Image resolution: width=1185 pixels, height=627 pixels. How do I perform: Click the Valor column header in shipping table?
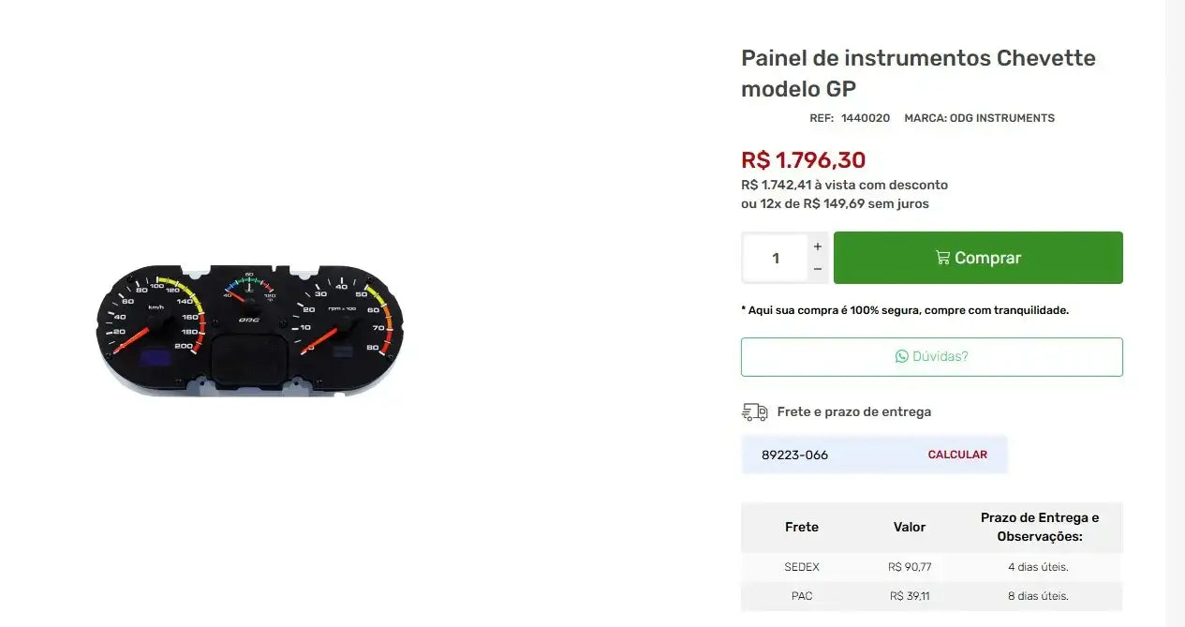909,527
